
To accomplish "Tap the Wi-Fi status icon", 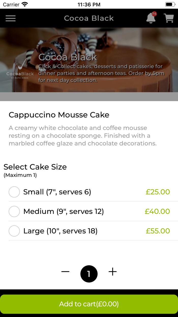I will (25, 4).
